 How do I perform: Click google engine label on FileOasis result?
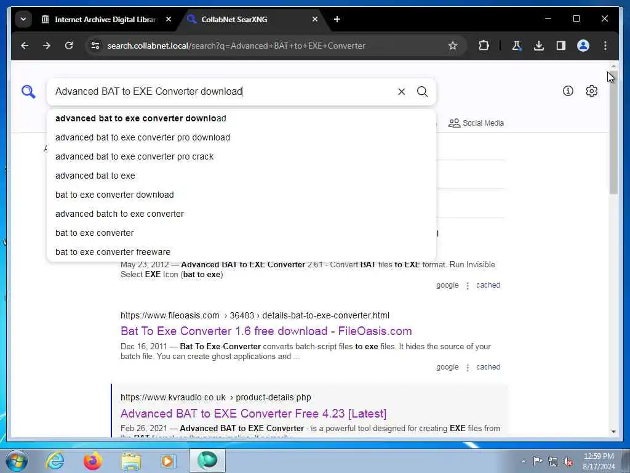pyautogui.click(x=447, y=367)
